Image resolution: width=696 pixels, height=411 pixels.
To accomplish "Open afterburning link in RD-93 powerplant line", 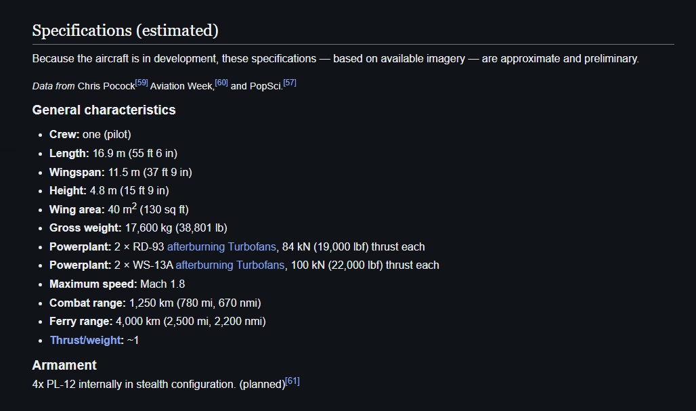I will click(x=196, y=246).
